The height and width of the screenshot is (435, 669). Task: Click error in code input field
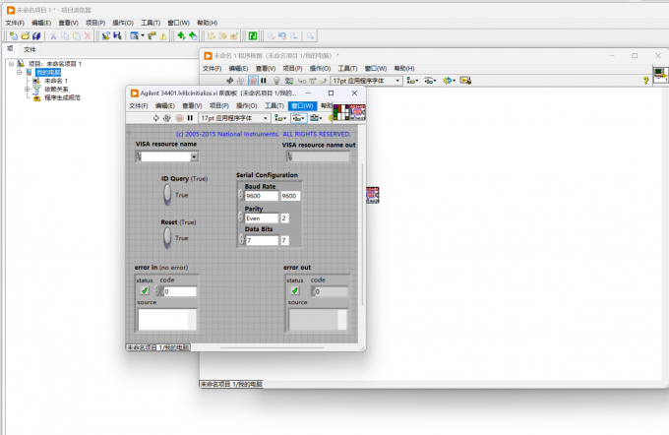tap(180, 291)
